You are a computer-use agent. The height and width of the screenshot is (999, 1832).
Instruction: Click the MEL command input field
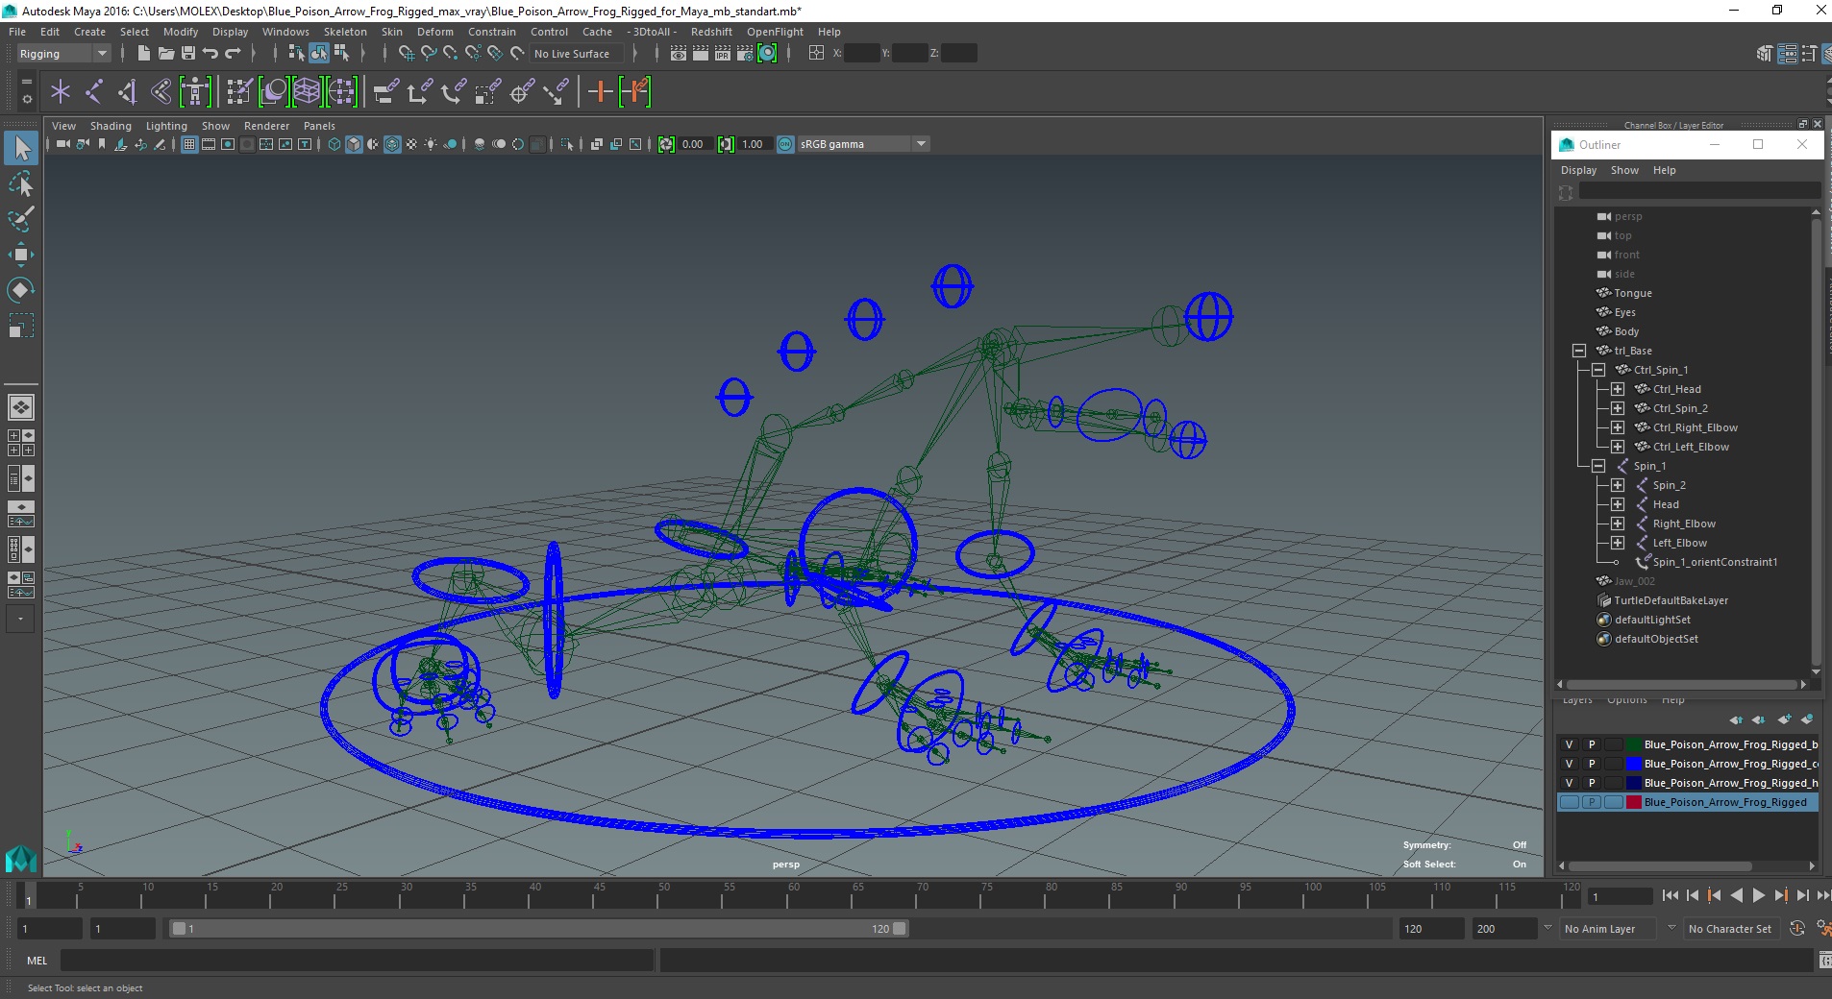point(357,960)
